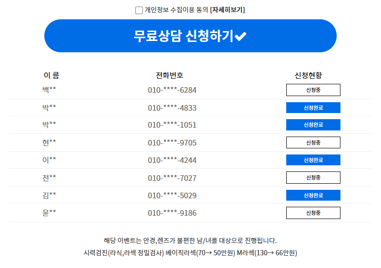This screenshot has height=268, width=381.
Task: Check the 개인정보 수집이용 동의 checkbox
Action: pyautogui.click(x=139, y=10)
